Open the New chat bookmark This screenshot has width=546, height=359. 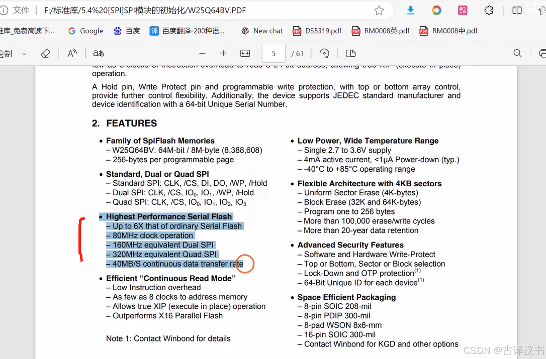point(262,31)
